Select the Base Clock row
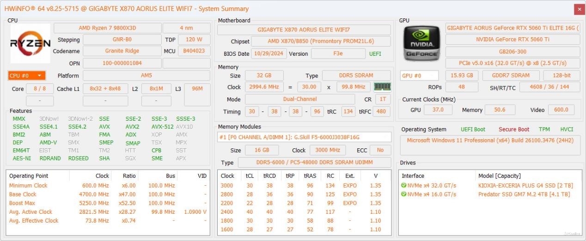 108,194
